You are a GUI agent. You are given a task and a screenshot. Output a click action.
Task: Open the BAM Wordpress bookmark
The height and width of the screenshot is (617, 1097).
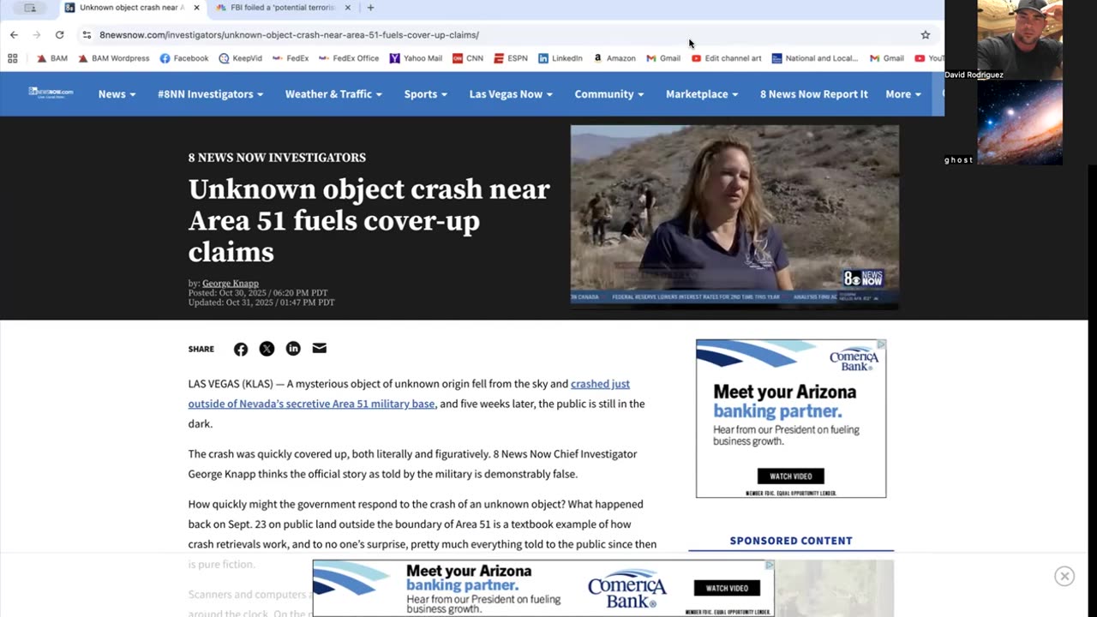coord(113,58)
